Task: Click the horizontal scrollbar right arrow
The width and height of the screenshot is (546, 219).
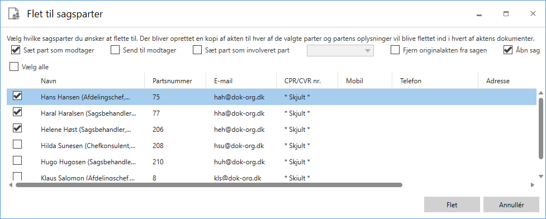Action: click(x=533, y=185)
